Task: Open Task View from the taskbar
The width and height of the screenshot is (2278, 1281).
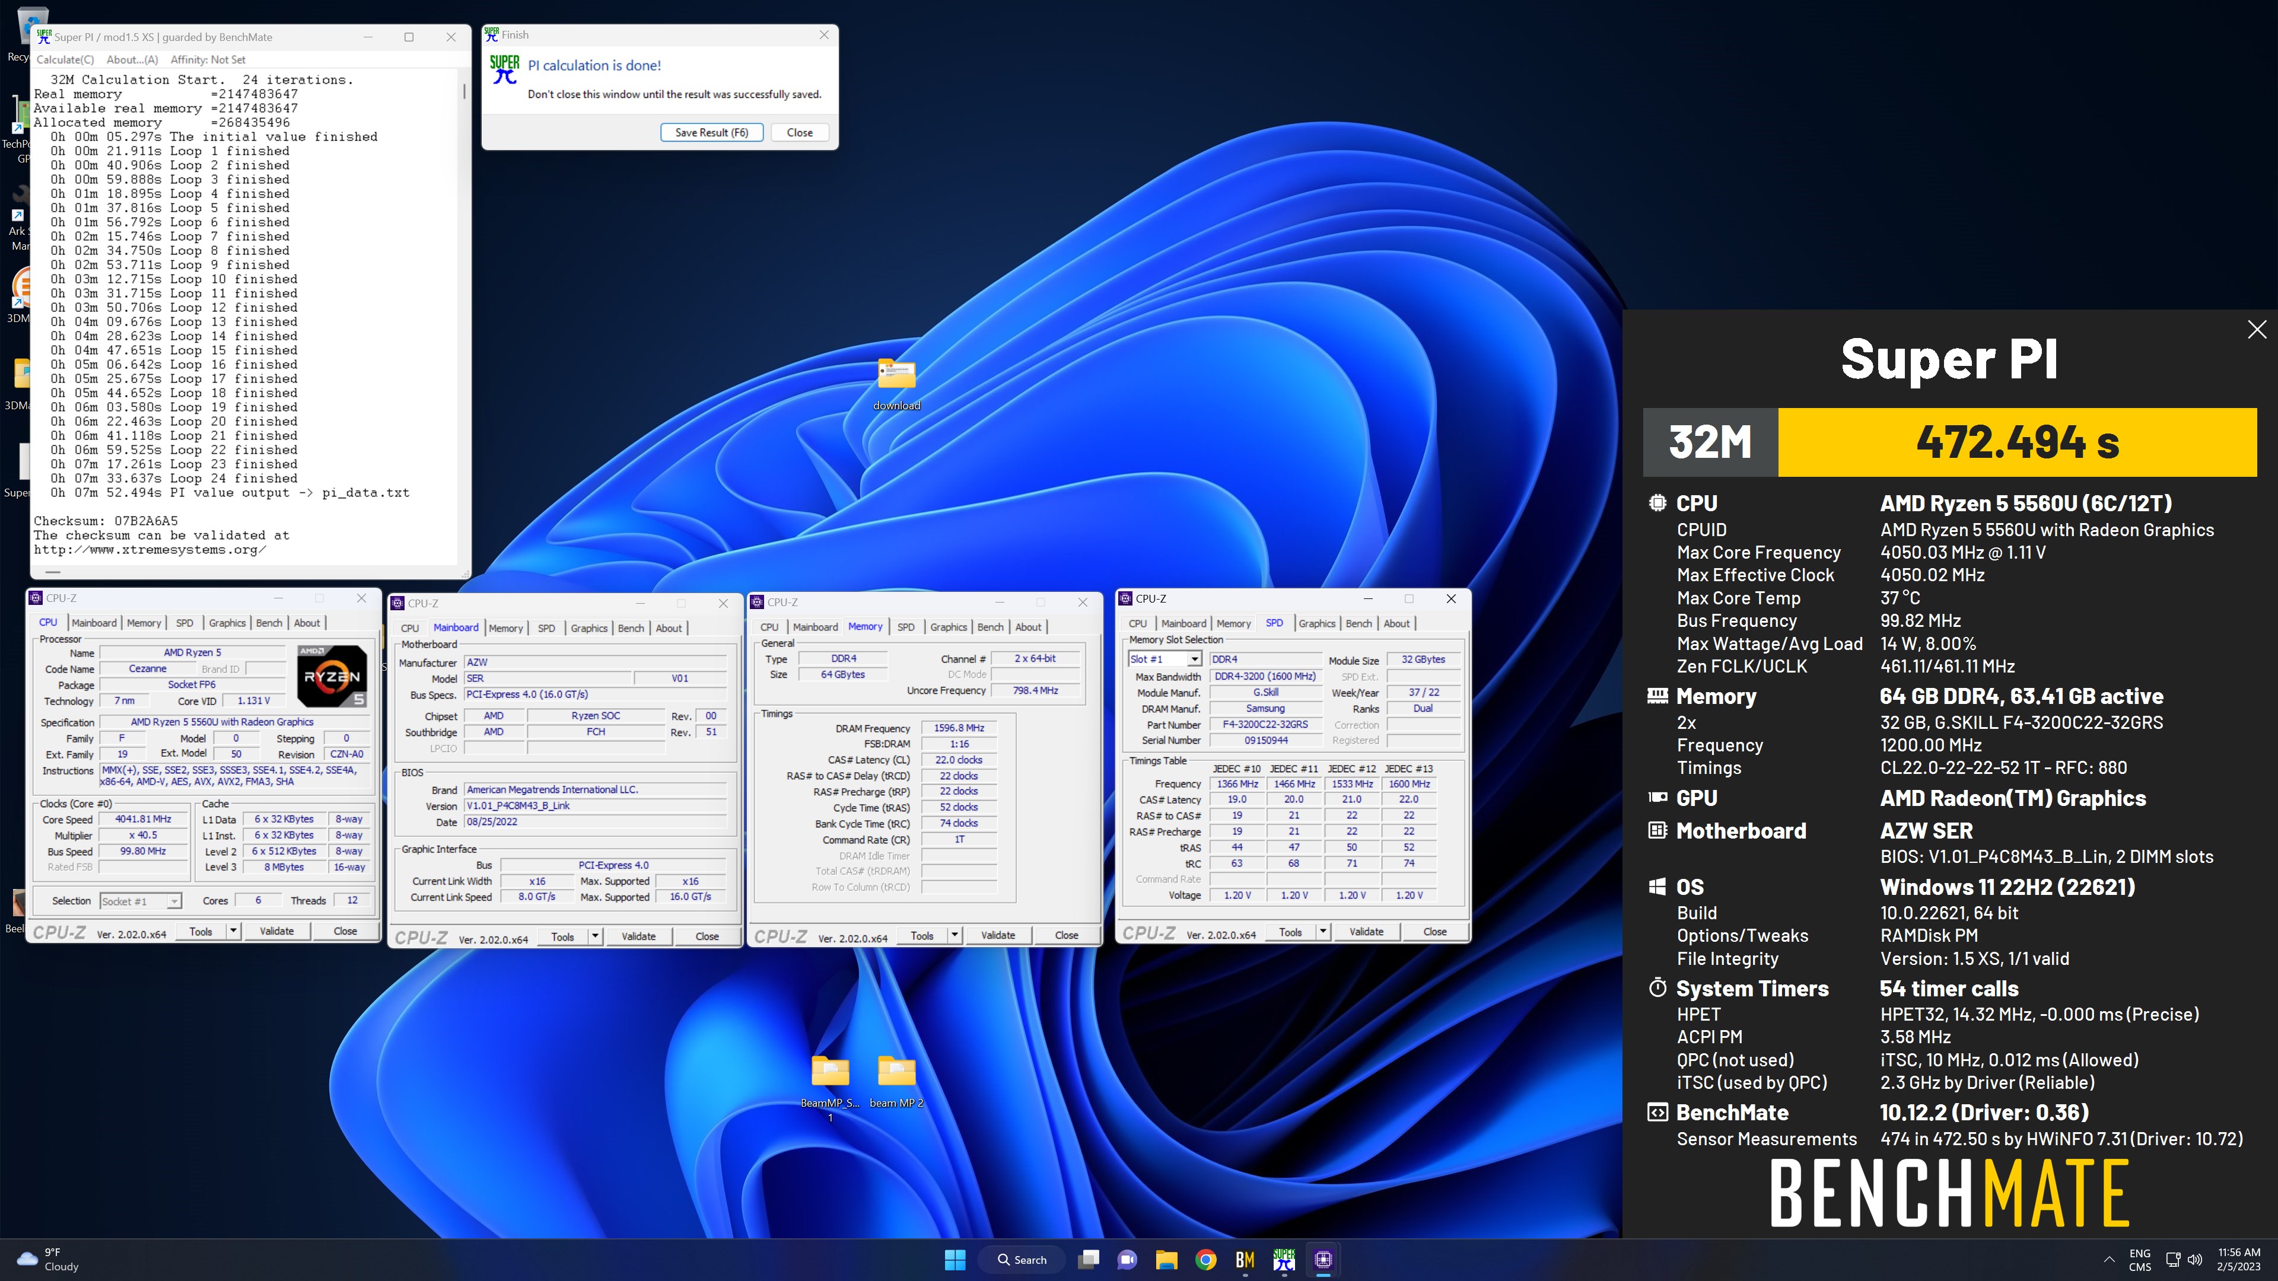Action: click(1089, 1260)
